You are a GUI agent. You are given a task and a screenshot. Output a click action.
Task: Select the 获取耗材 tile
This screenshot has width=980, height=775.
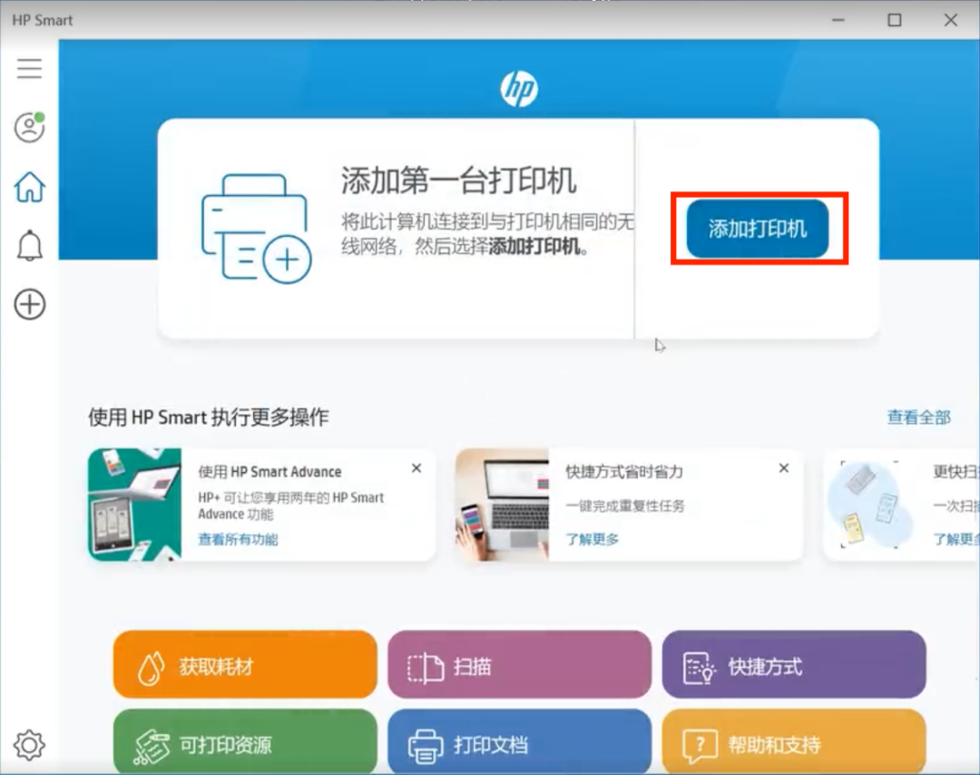pos(243,665)
